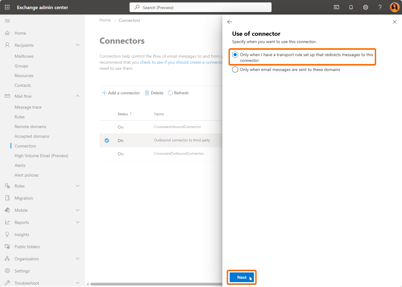The height and width of the screenshot is (287, 402).
Task: Open Message trace in sidebar
Action: pos(28,107)
